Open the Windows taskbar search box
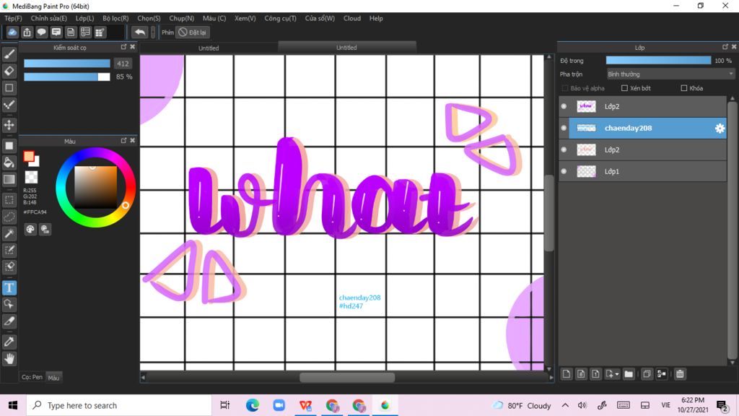This screenshot has height=416, width=739. point(119,405)
